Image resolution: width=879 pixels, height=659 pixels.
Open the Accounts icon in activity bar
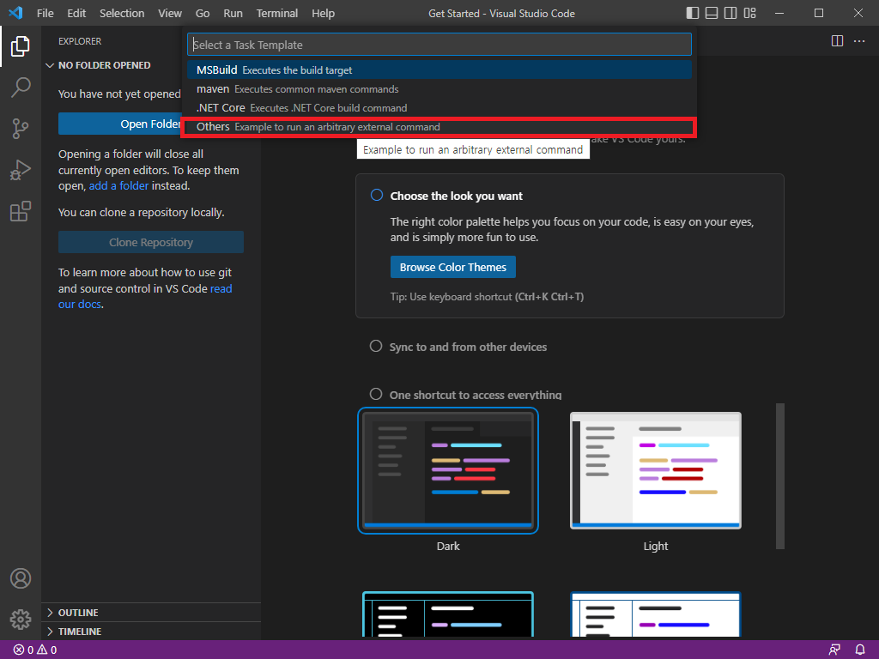21,578
